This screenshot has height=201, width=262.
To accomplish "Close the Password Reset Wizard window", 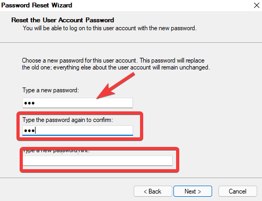I will 257,5.
